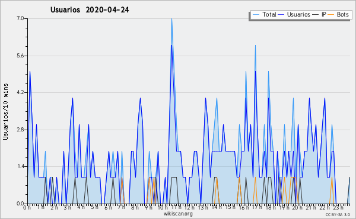
Task: Click the Total peak of 6 at 17 h
Action: point(255,46)
